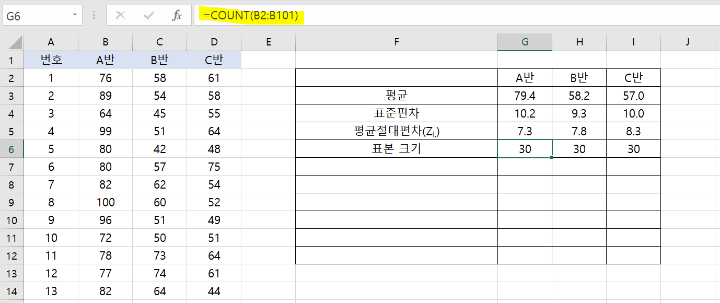The width and height of the screenshot is (720, 303).
Task: Select row 10 header
Action: pos(12,220)
